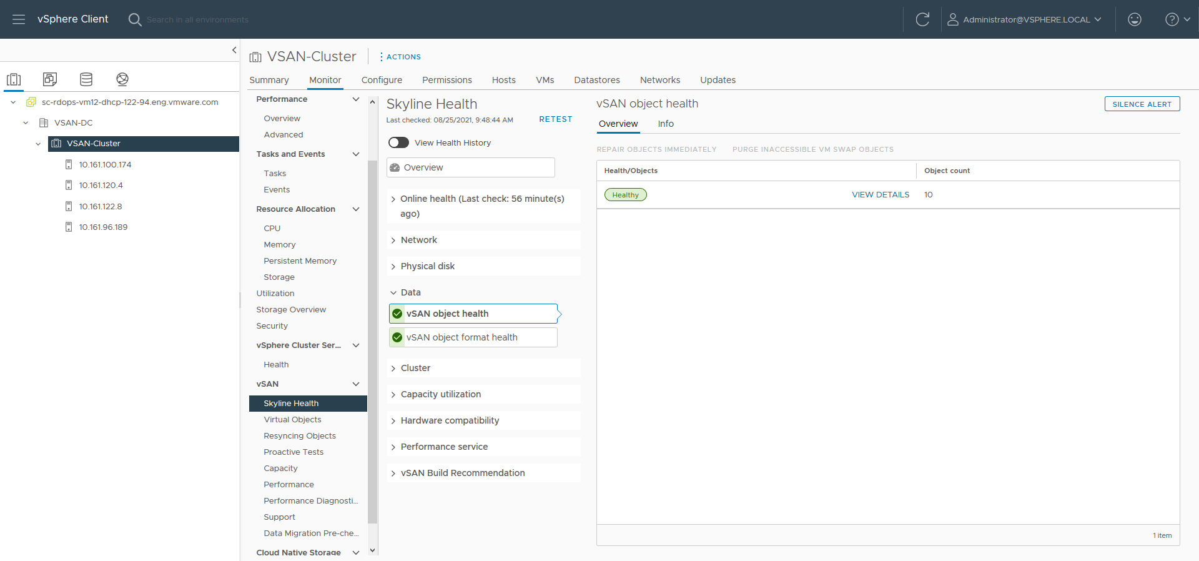1199x561 pixels.
Task: Open the Configure tab
Action: point(382,80)
